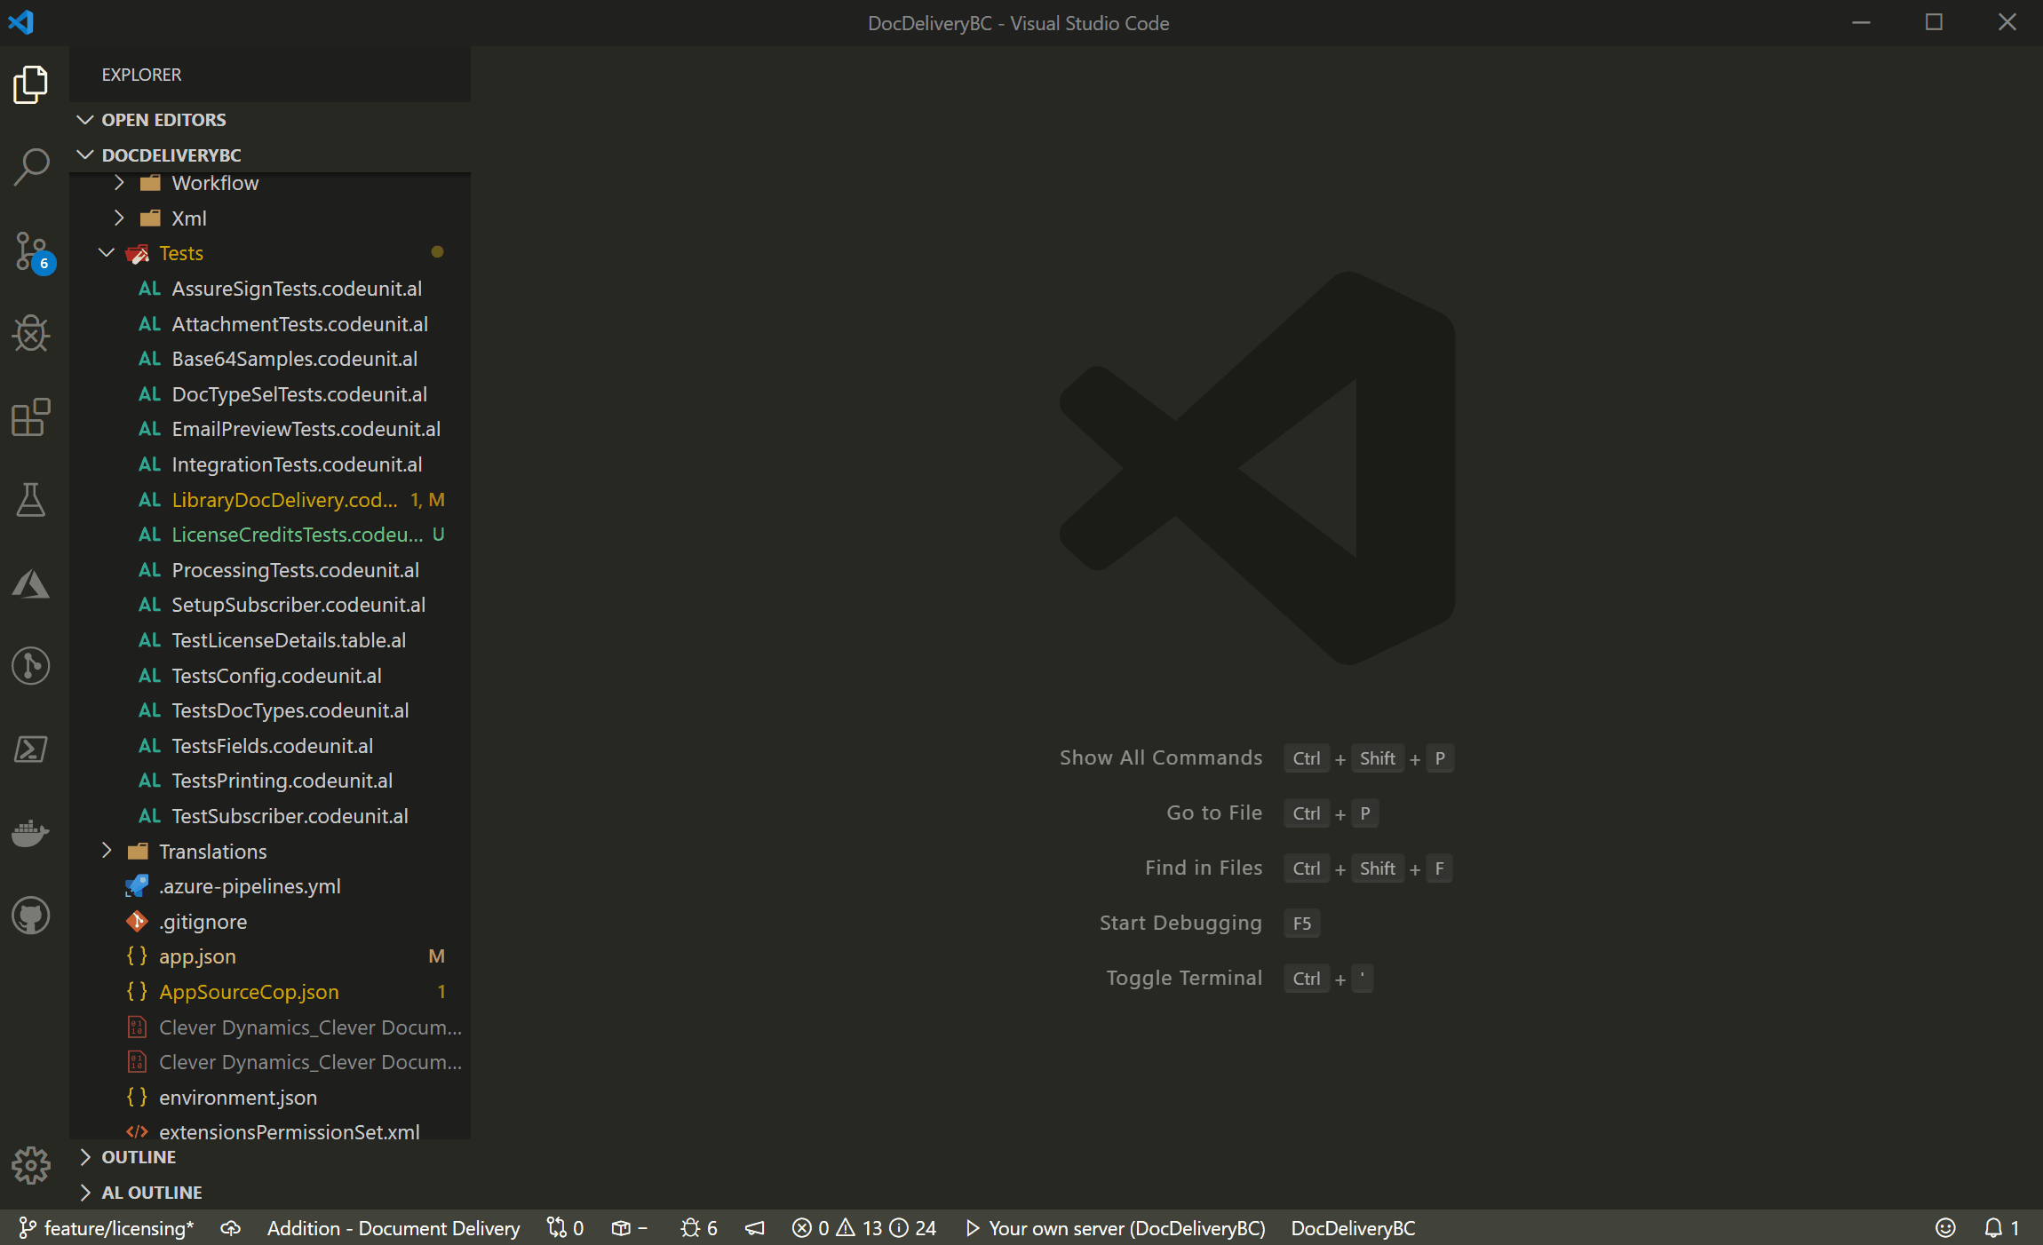Open the GitHub view icon
This screenshot has height=1245, width=2043.
point(31,916)
